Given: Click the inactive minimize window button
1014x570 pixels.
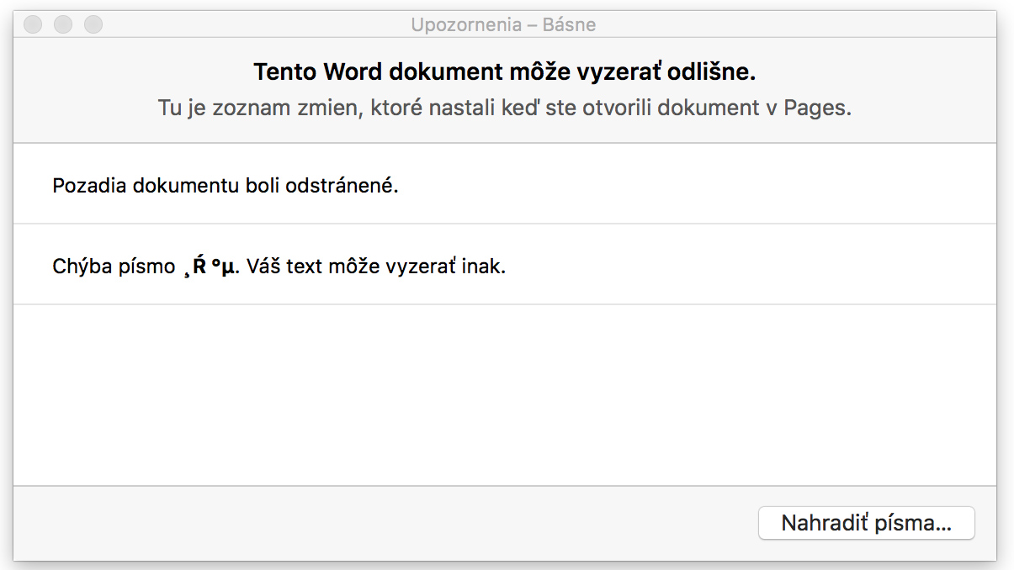Looking at the screenshot, I should (63, 25).
